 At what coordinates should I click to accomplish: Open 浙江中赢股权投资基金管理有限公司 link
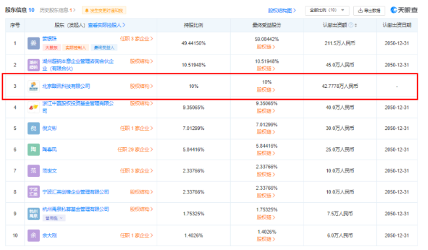tap(78, 107)
